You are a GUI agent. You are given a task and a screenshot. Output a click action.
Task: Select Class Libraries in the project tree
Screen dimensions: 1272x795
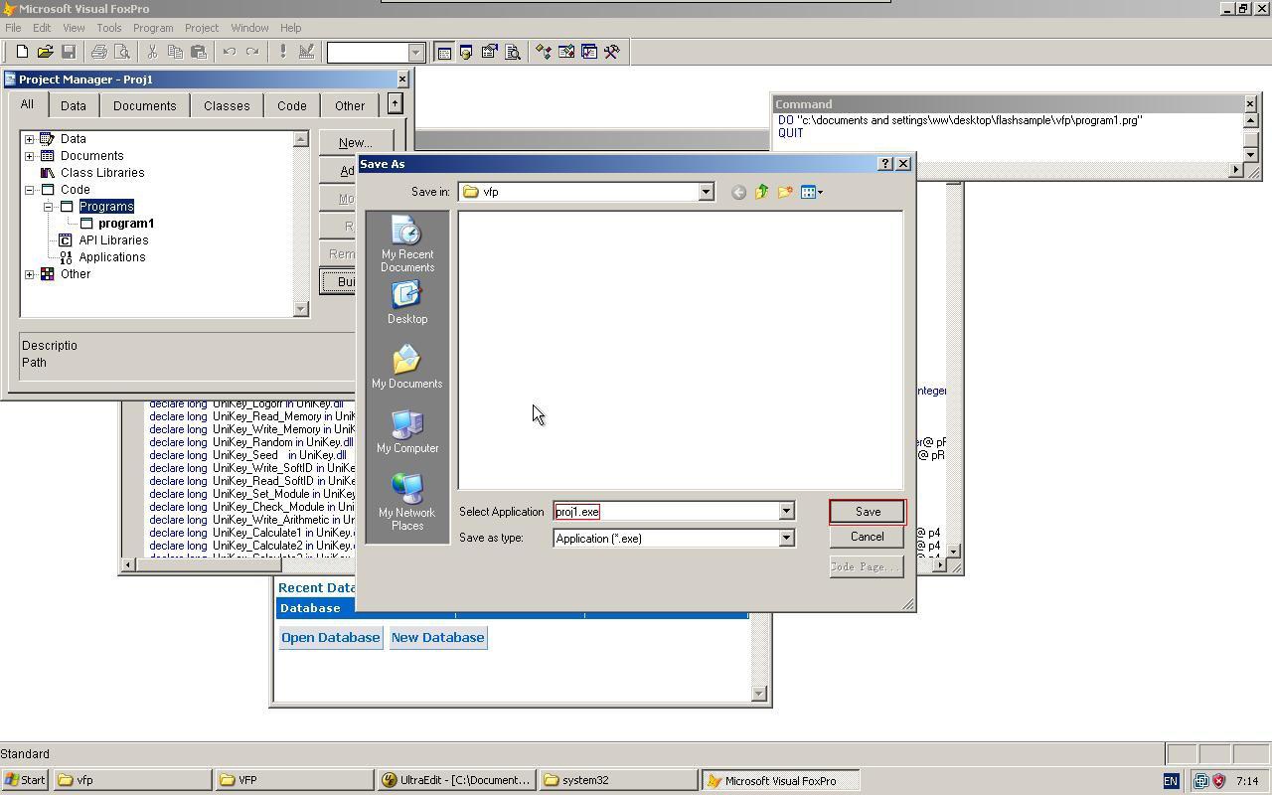(102, 173)
